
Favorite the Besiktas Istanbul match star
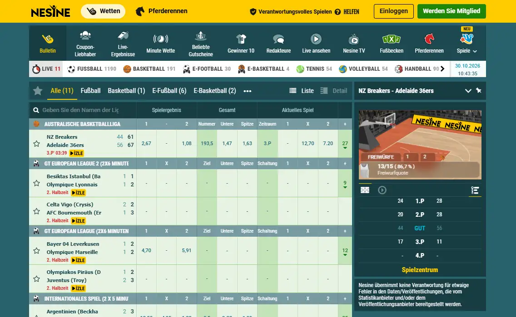coord(36,183)
